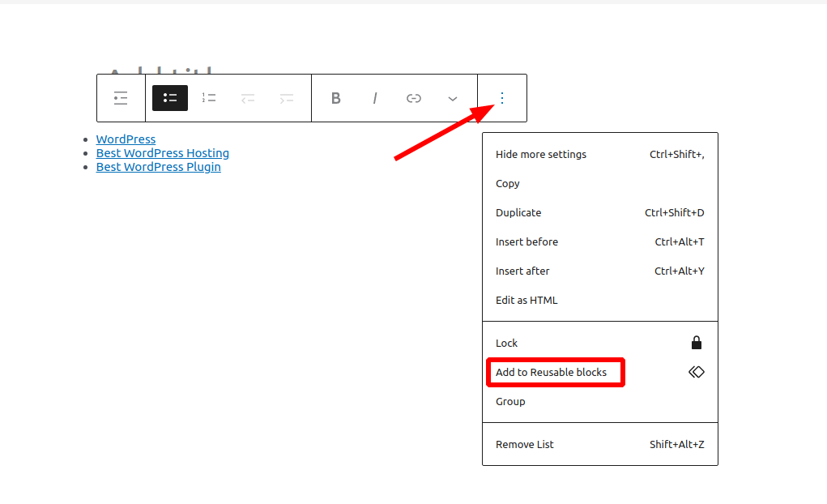Choose Hide more settings
Viewport: 827px width, 504px height.
pyautogui.click(x=600, y=155)
